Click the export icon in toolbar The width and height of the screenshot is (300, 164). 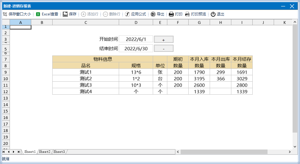[153, 14]
